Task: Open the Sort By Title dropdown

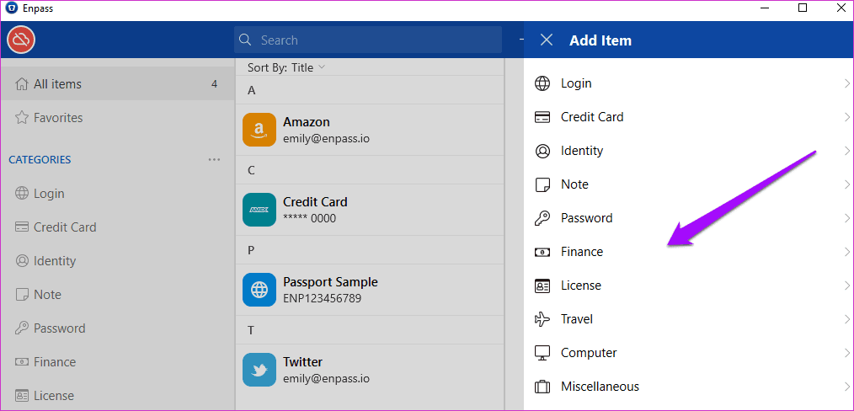Action: point(286,67)
